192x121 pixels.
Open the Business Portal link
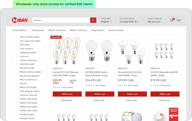(116, 30)
